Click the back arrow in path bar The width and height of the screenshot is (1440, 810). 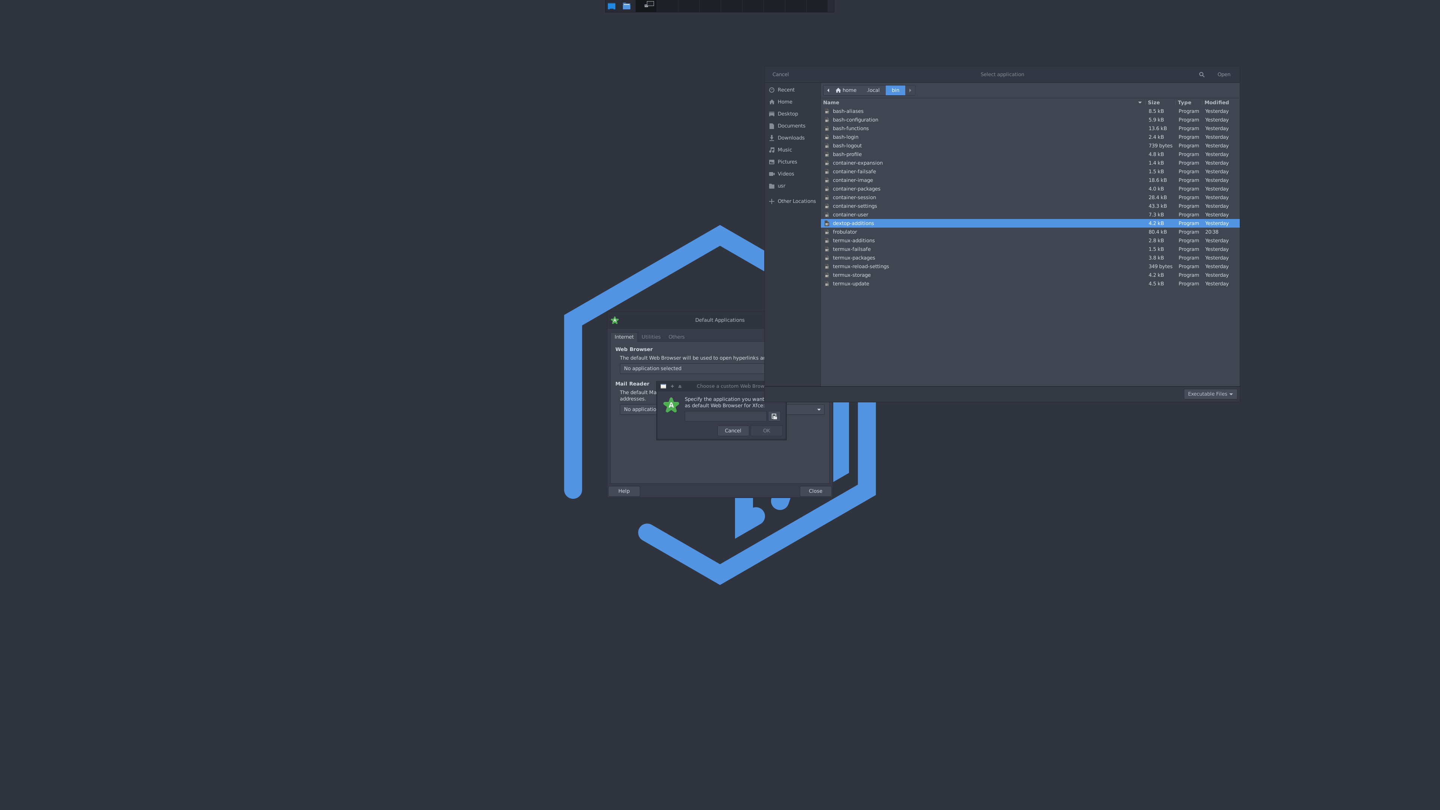point(828,90)
